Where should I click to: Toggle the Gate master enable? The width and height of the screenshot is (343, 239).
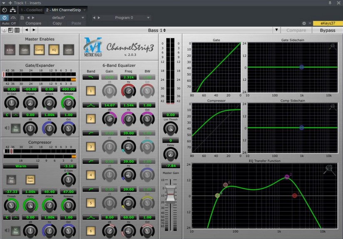(25, 50)
